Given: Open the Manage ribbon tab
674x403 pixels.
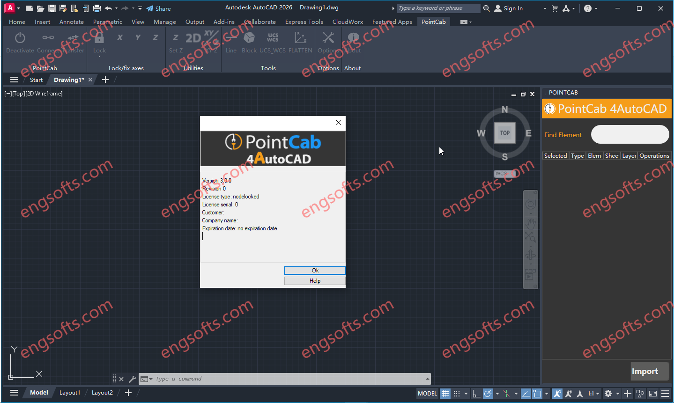Looking at the screenshot, I should [165, 22].
